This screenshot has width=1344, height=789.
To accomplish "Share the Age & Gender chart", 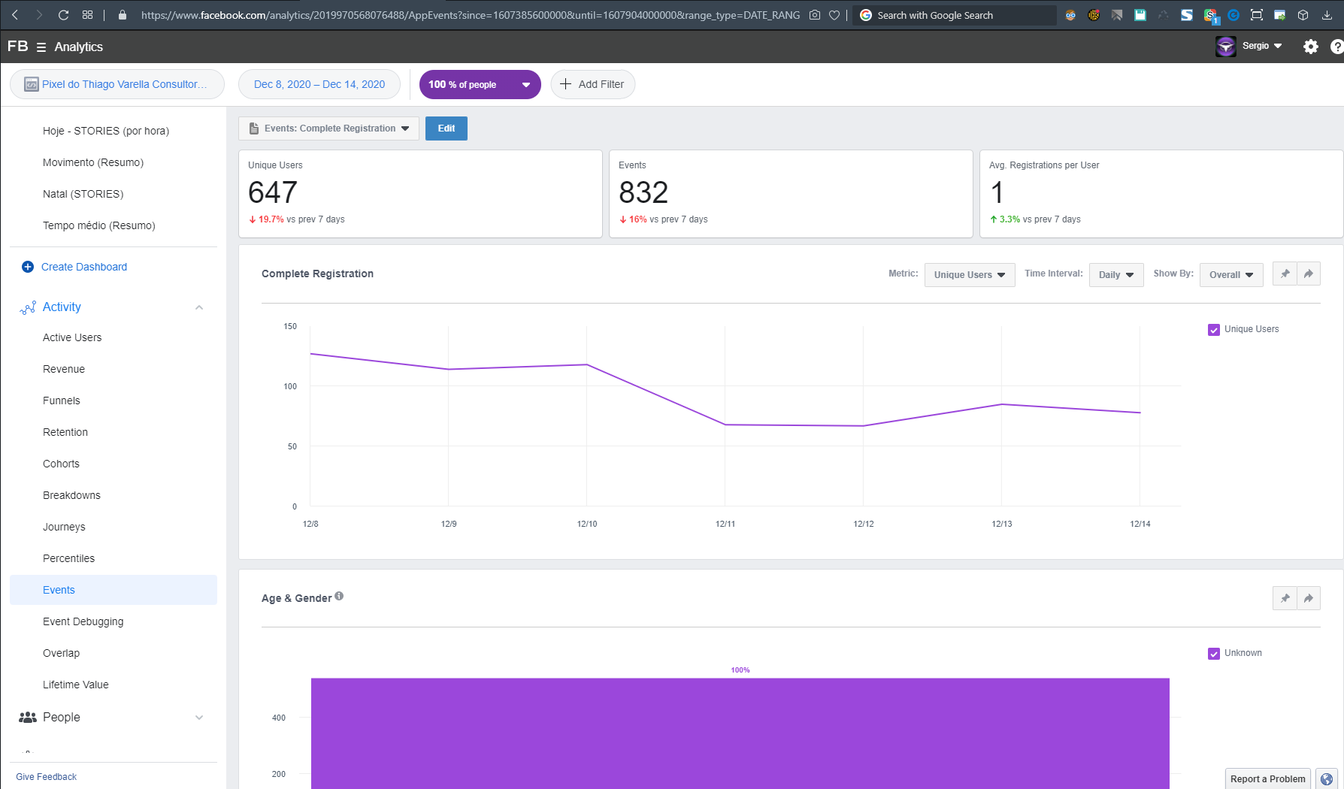I will 1308,598.
